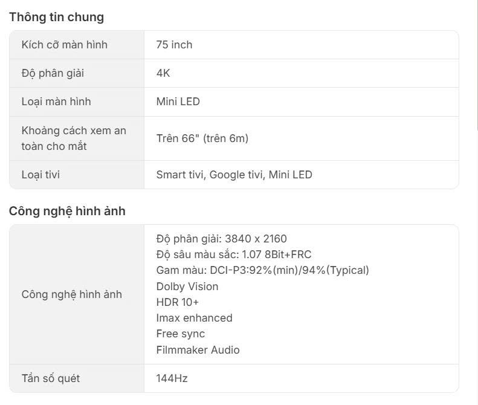The height and width of the screenshot is (405, 478).
Task: Click the "Gam màu: DCI-P3" line
Action: (262, 270)
